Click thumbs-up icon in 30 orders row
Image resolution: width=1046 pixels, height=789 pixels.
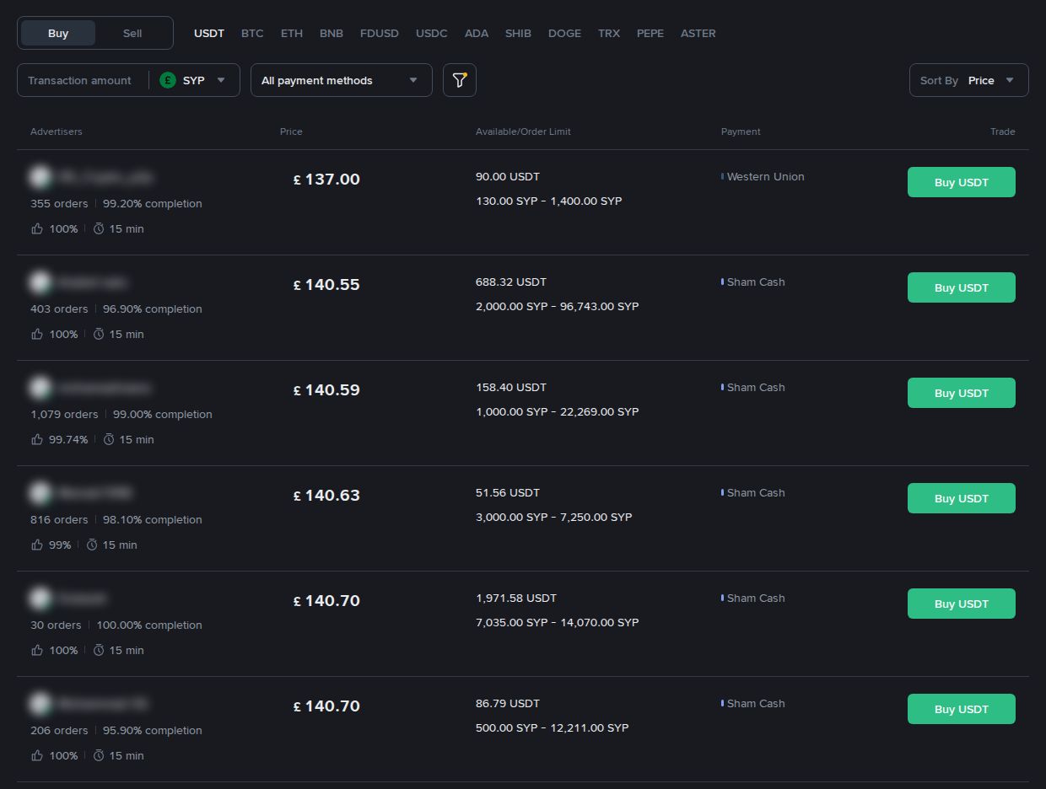pos(37,650)
